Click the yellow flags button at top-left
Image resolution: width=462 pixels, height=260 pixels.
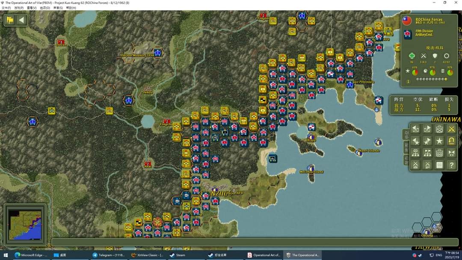(10, 20)
